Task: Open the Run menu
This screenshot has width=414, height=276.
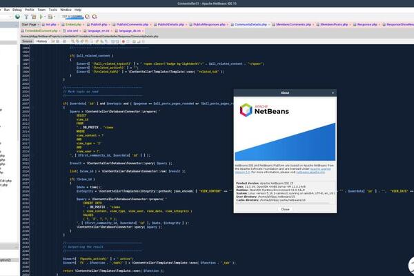Action: (x=7, y=10)
